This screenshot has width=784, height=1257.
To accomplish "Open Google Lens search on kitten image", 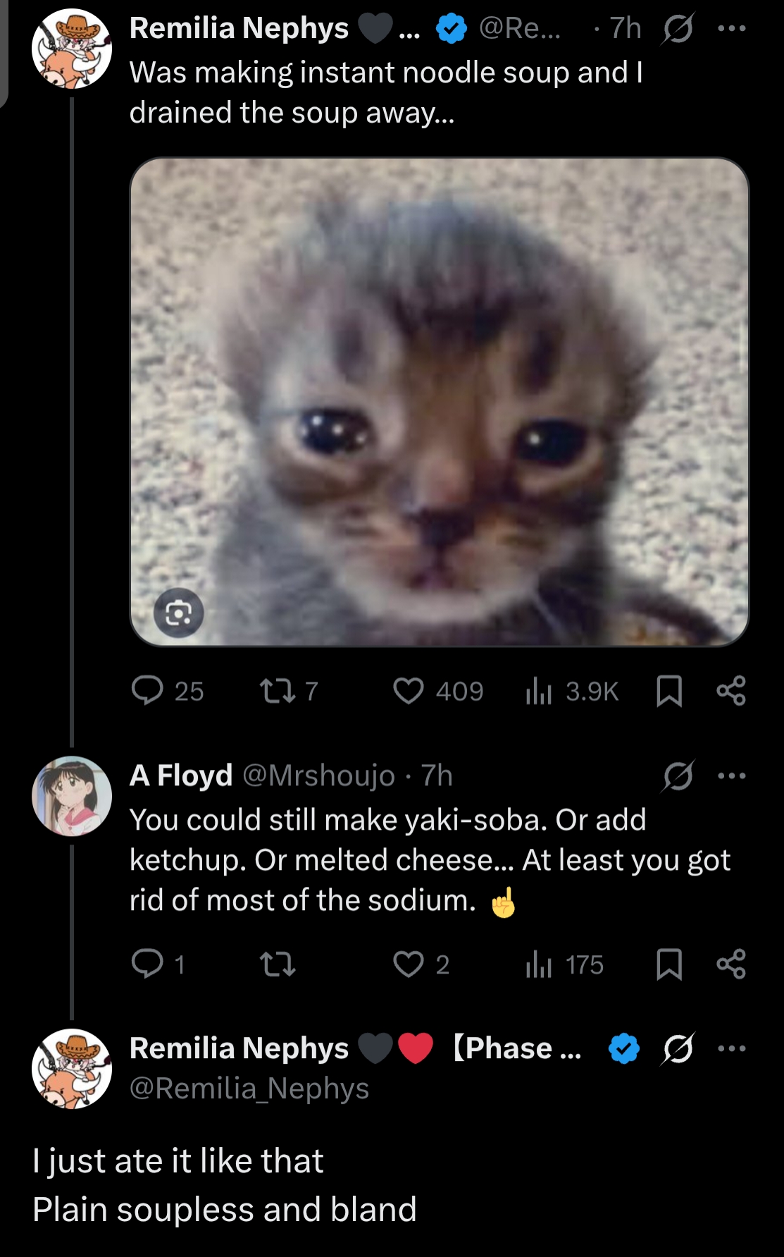I will (x=179, y=613).
